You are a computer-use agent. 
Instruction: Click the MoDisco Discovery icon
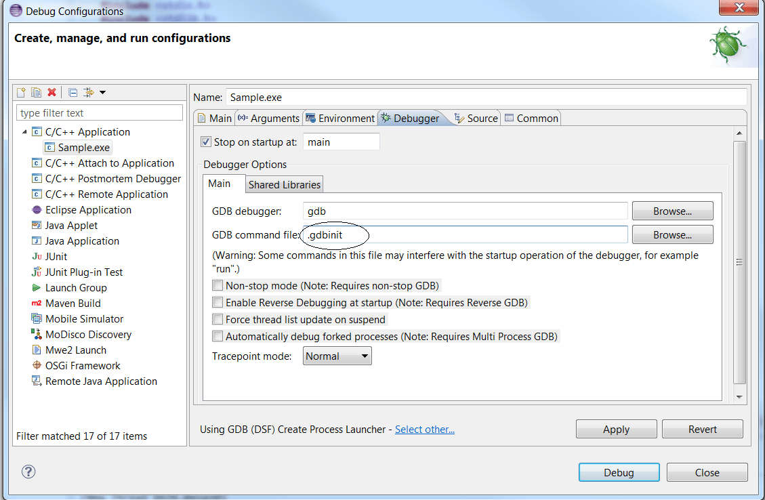37,334
